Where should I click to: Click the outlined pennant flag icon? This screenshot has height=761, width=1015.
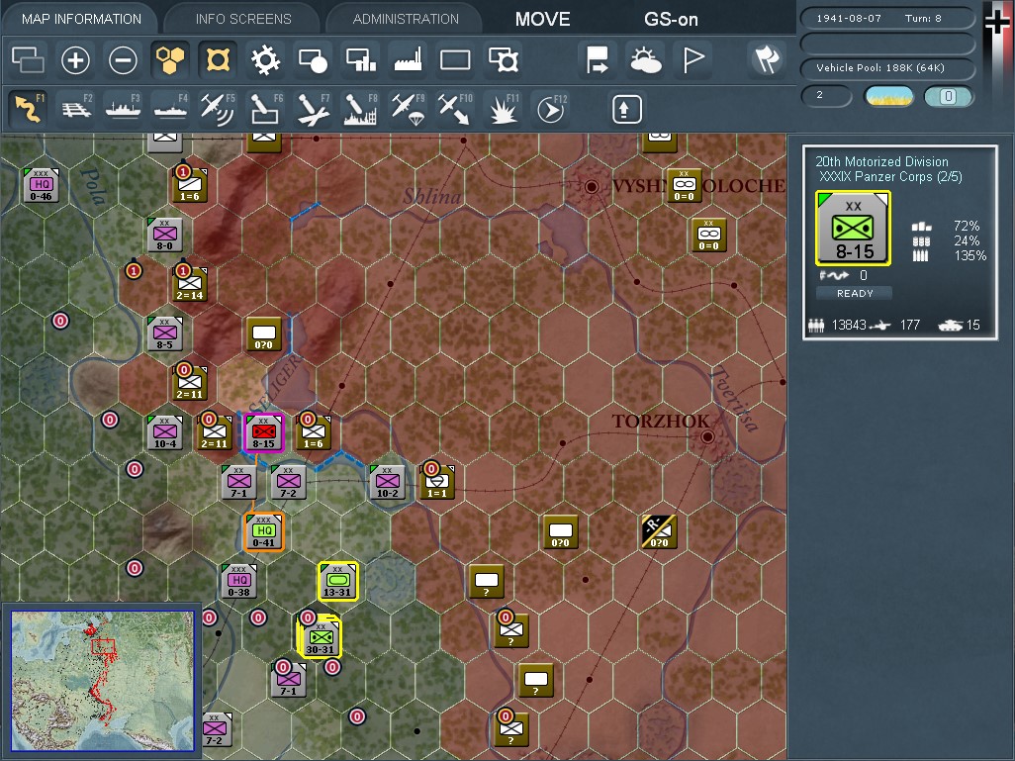693,60
